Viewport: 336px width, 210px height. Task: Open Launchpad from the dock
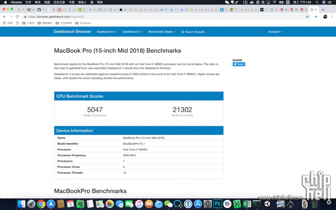[31, 204]
